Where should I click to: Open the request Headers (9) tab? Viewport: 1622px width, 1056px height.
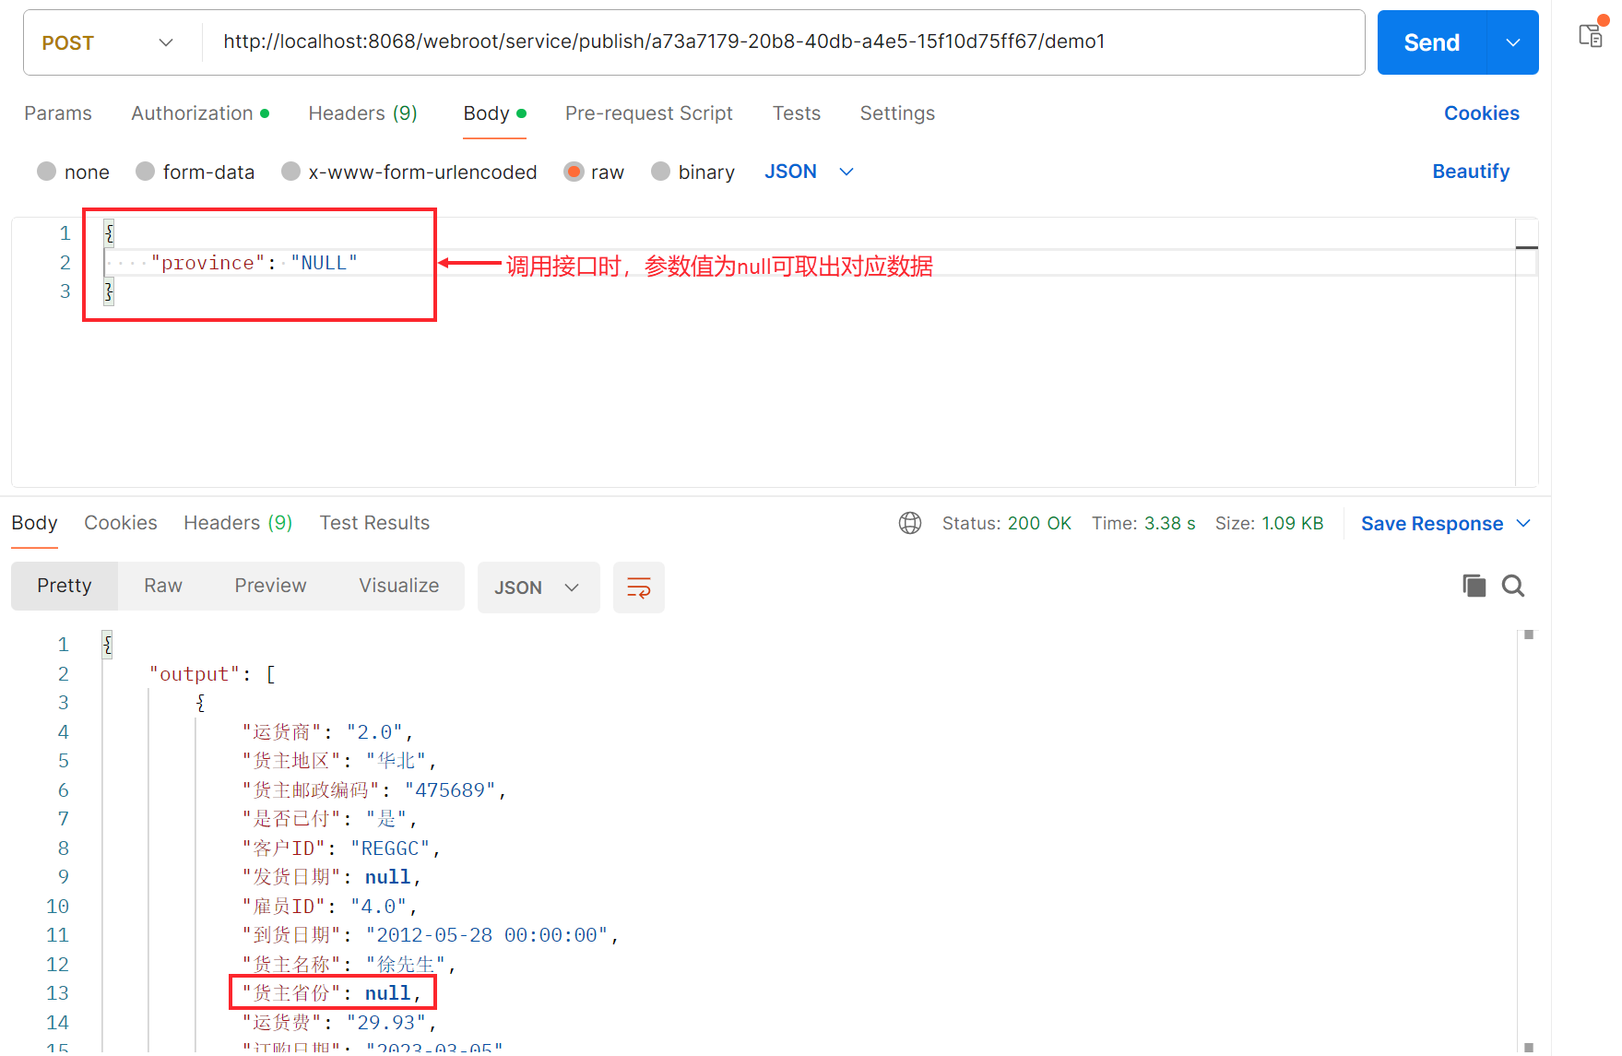tap(362, 113)
